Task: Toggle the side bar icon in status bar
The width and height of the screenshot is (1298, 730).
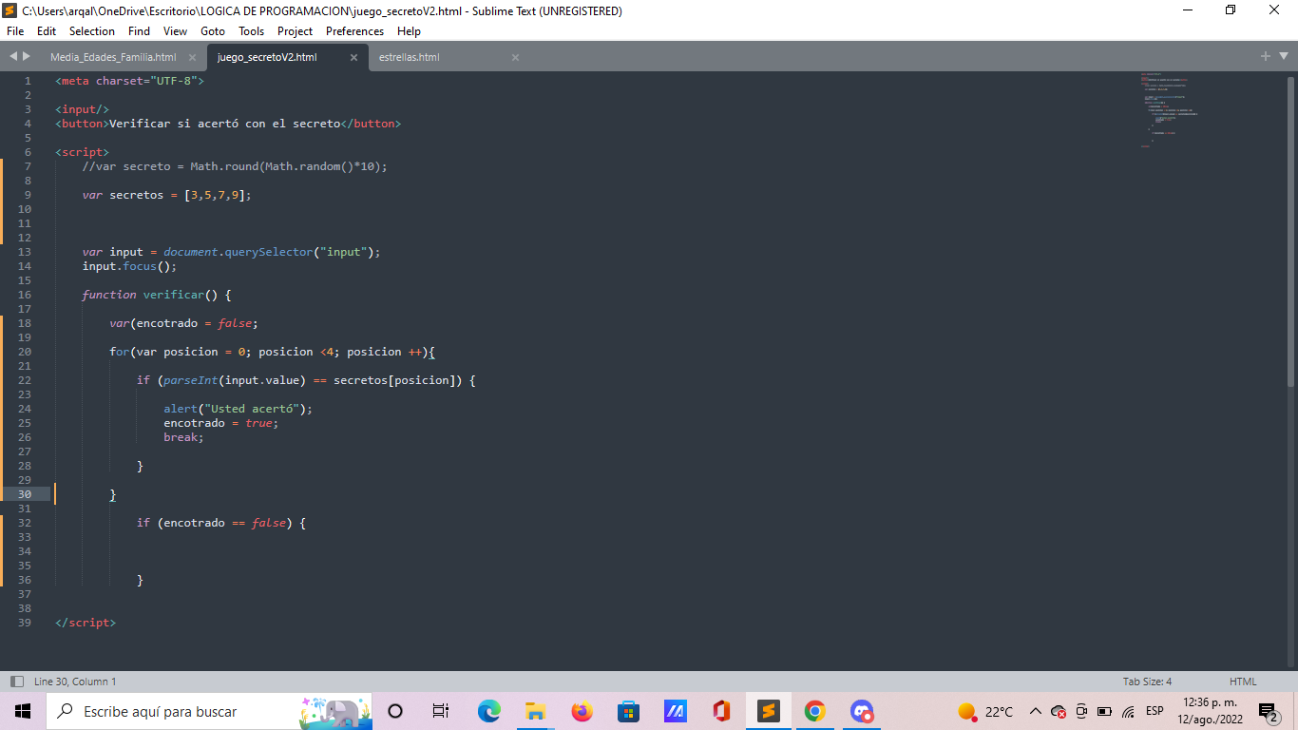Action: [17, 682]
